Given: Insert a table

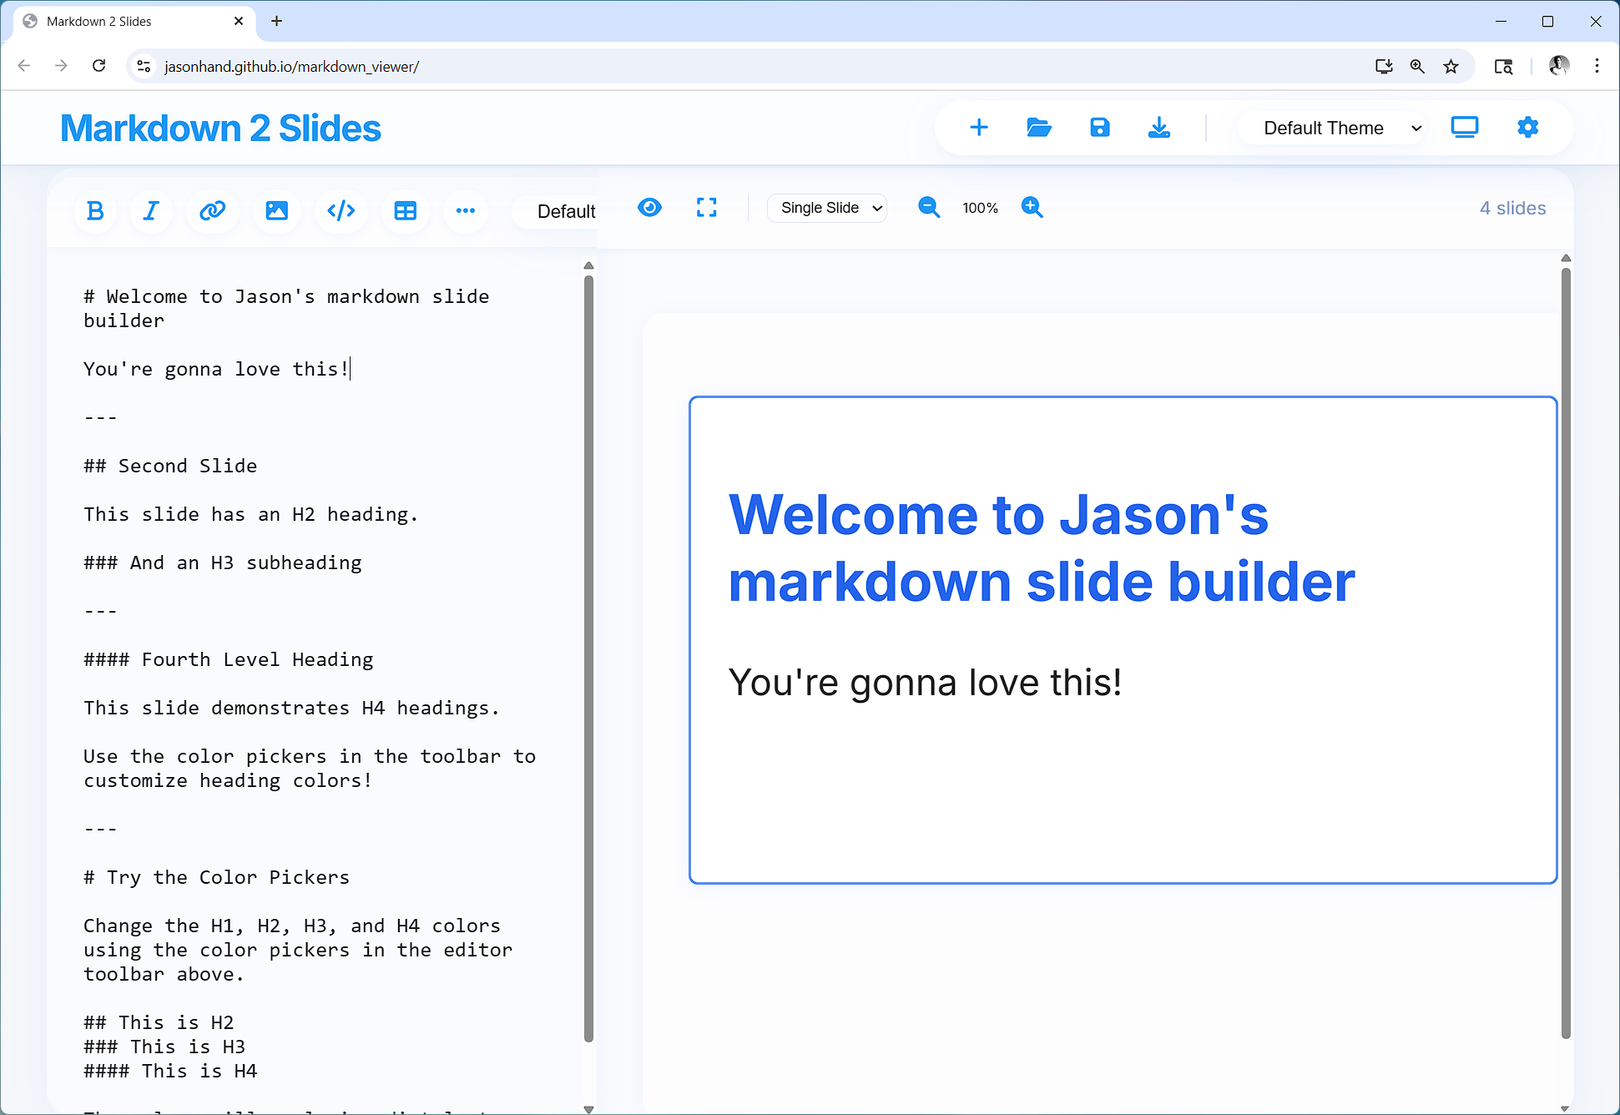Looking at the screenshot, I should (x=406, y=211).
